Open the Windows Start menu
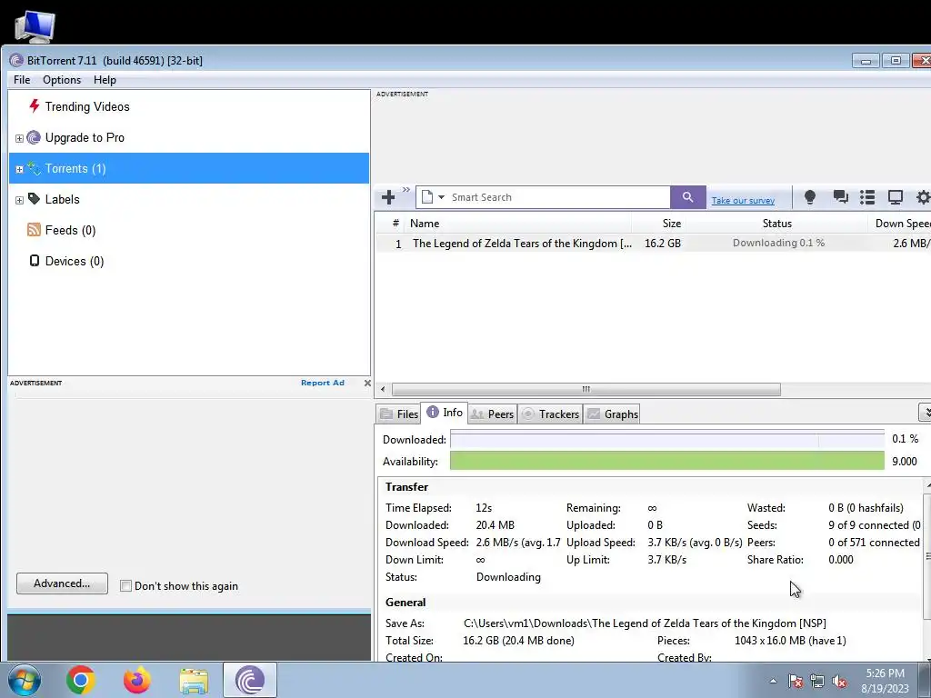Screen dimensions: 931x698 (x=25, y=680)
